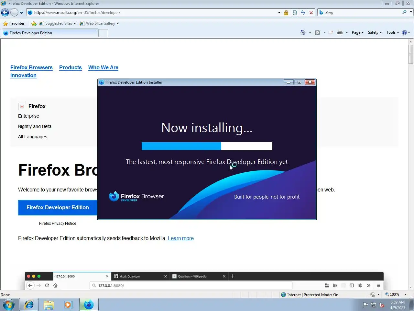Image resolution: width=414 pixels, height=311 pixels.
Task: Click the Firefox installer taskbar icon
Action: [x=89, y=305]
